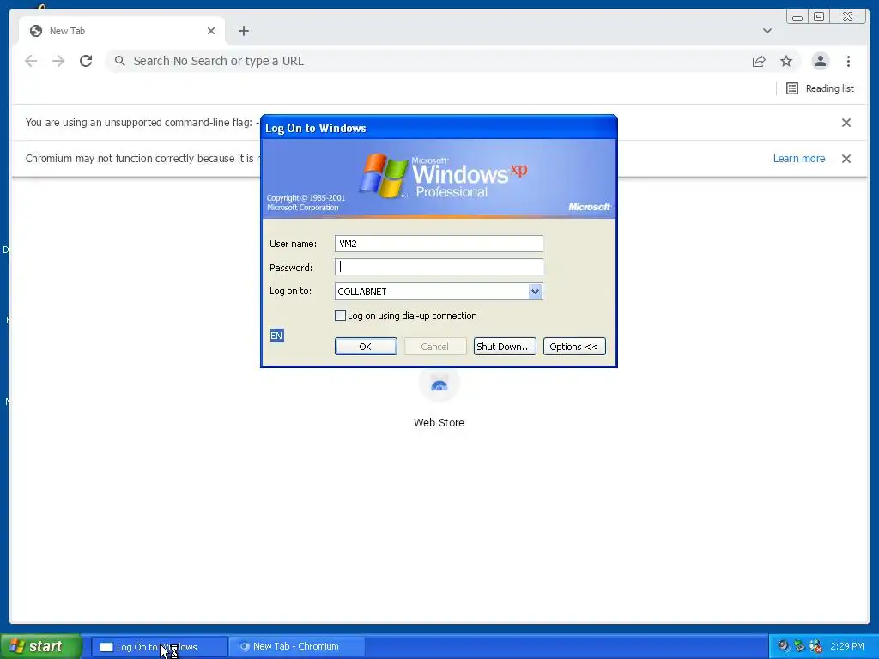Screen dimensions: 879x659
Task: Minimize the Chromium window
Action: point(797,17)
